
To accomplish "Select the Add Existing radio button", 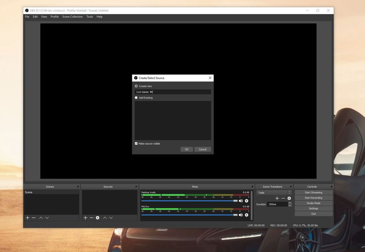I will (x=136, y=98).
